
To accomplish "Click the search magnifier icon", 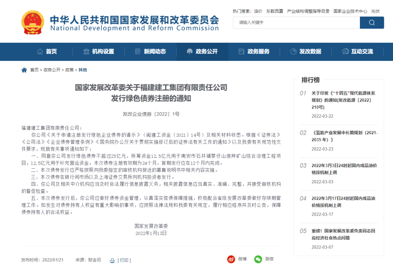I will tap(372, 22).
